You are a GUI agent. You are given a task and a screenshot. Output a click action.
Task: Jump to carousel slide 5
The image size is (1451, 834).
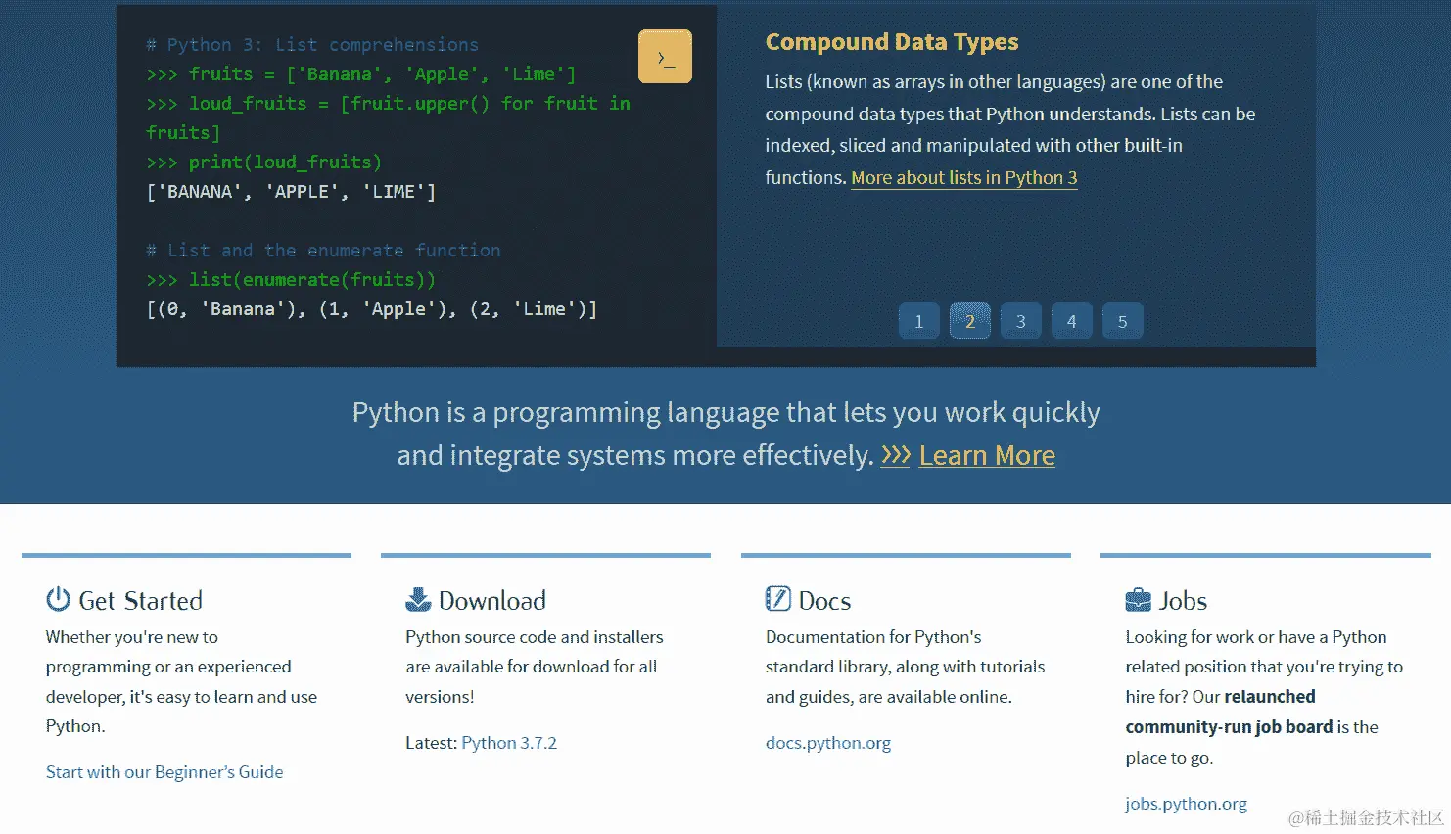(x=1123, y=321)
